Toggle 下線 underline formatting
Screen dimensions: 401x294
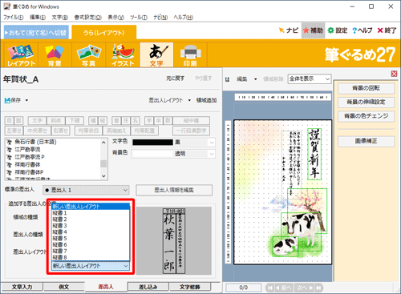(75, 121)
